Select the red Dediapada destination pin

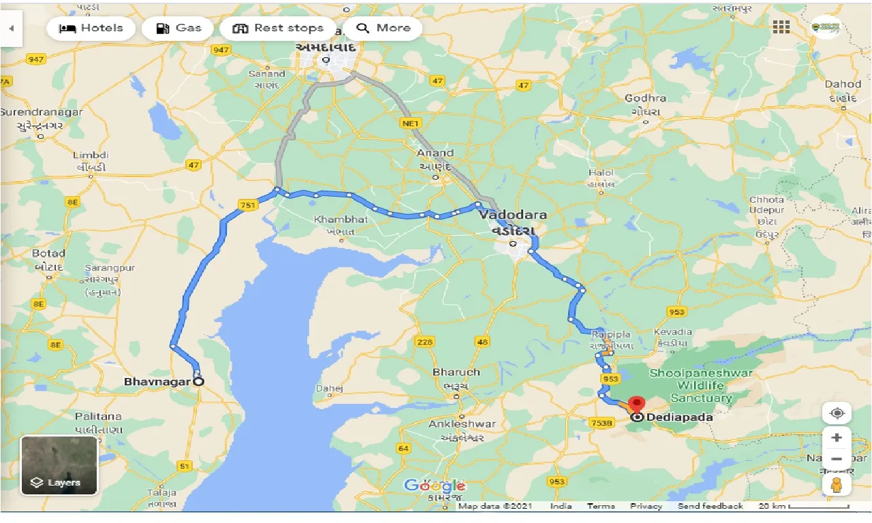637,404
